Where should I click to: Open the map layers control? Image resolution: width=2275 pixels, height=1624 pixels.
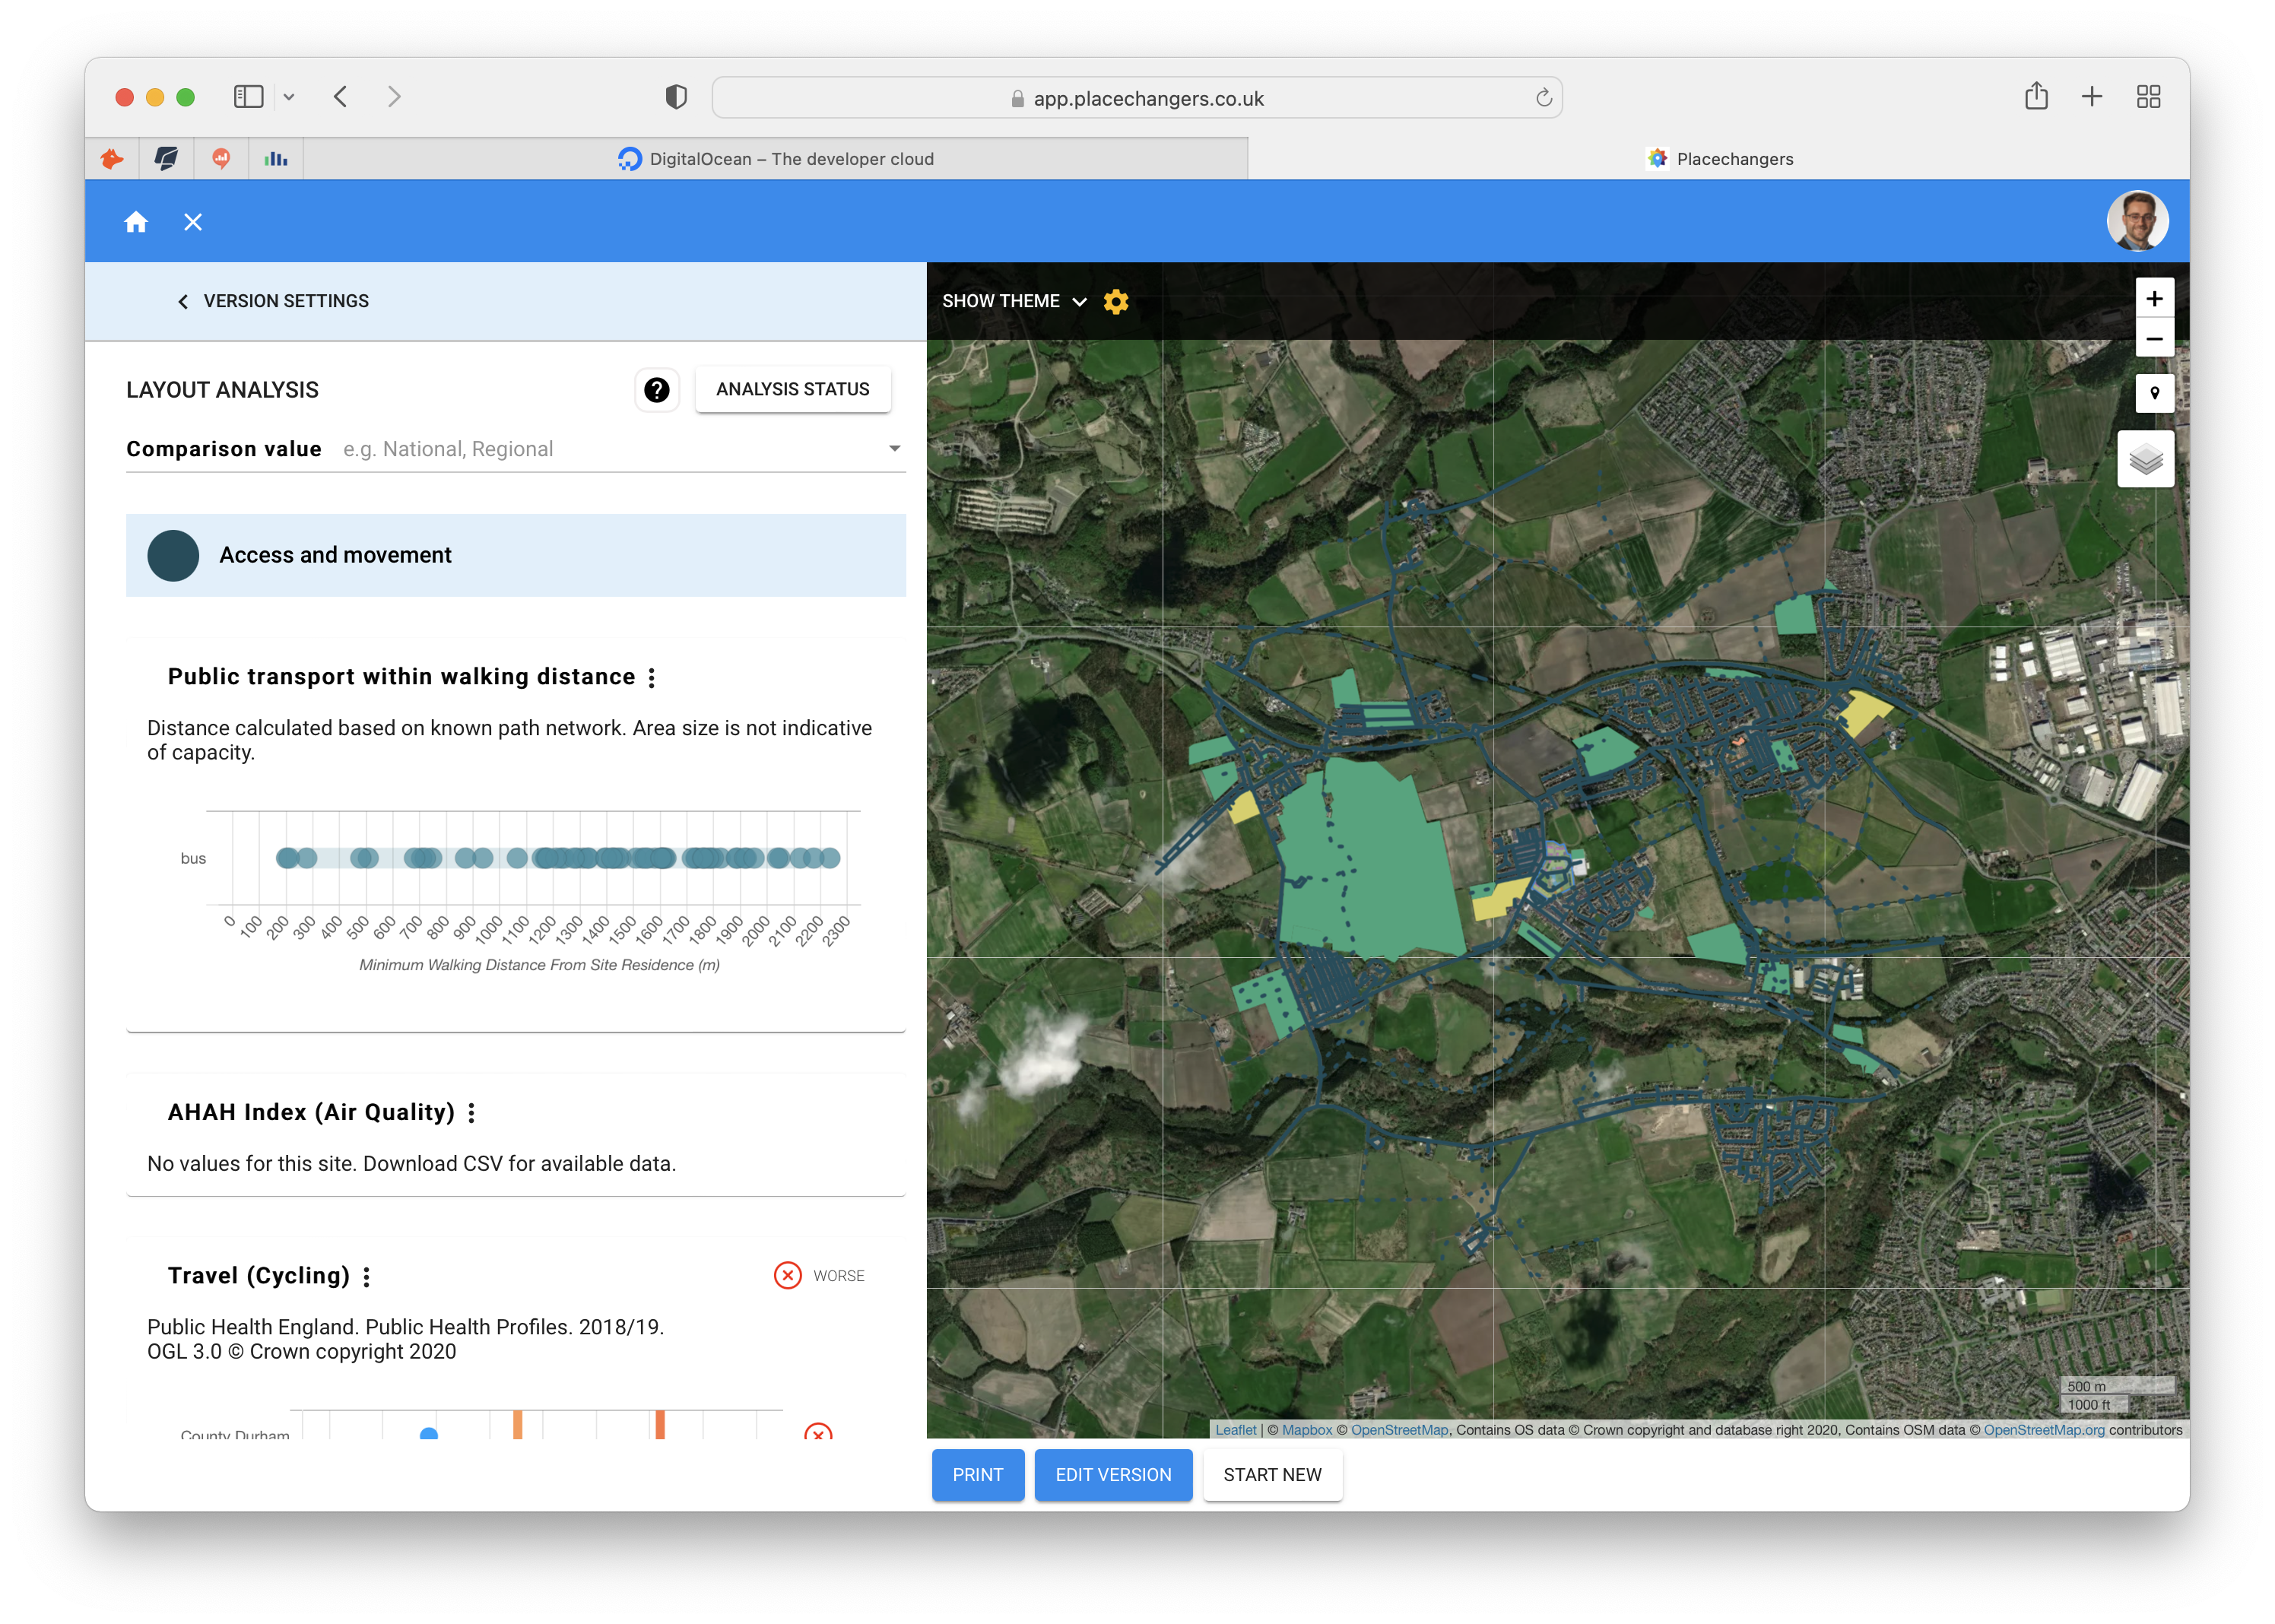click(x=2146, y=459)
